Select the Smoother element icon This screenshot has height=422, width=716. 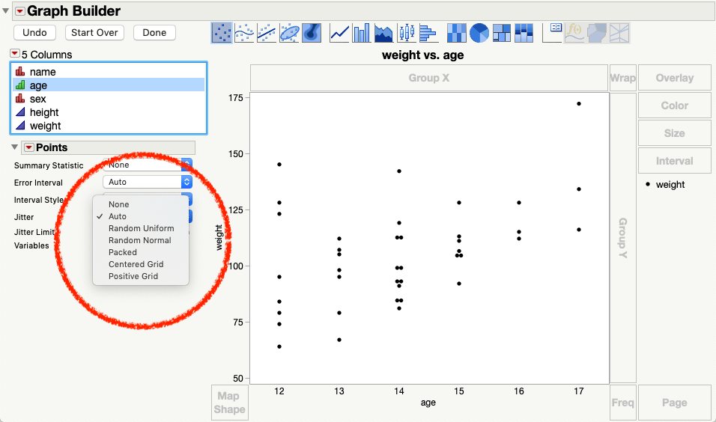point(244,33)
